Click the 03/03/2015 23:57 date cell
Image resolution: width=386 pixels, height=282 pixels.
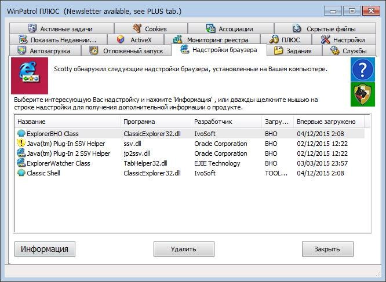point(322,163)
